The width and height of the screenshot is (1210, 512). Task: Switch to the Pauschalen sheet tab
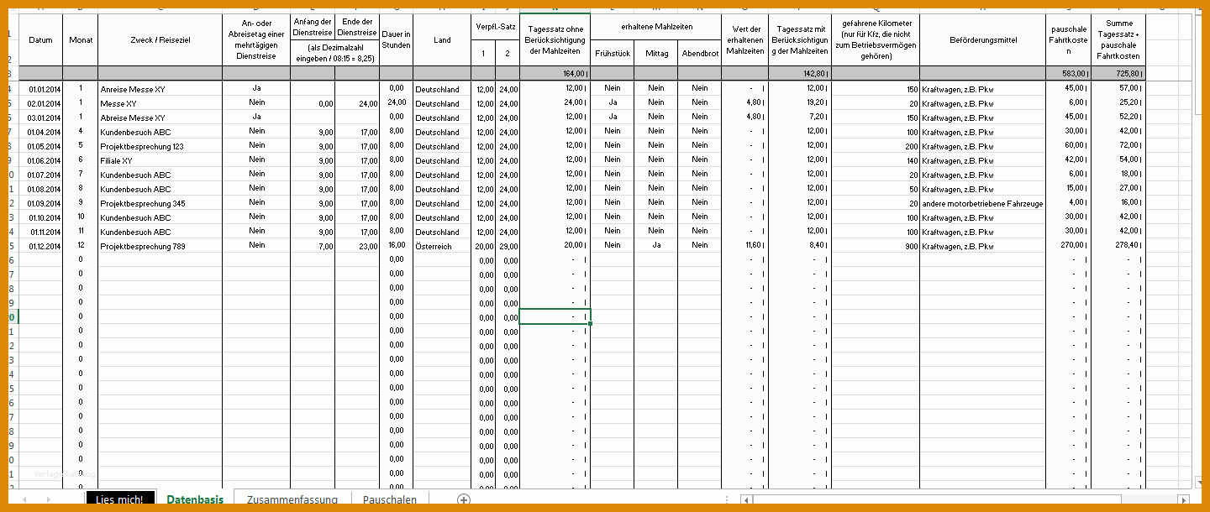pyautogui.click(x=389, y=499)
